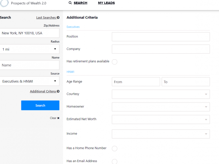
Task: Click the magnifying glass search icon
Action: pyautogui.click(x=70, y=3)
